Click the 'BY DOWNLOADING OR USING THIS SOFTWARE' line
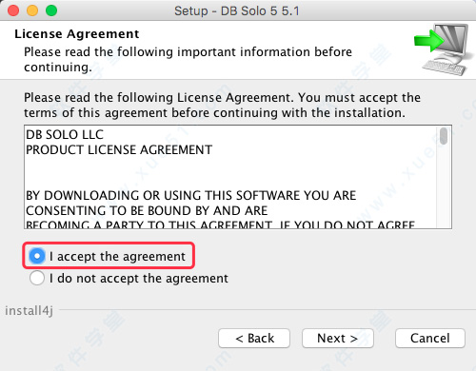The height and width of the screenshot is (371, 476). point(191,195)
